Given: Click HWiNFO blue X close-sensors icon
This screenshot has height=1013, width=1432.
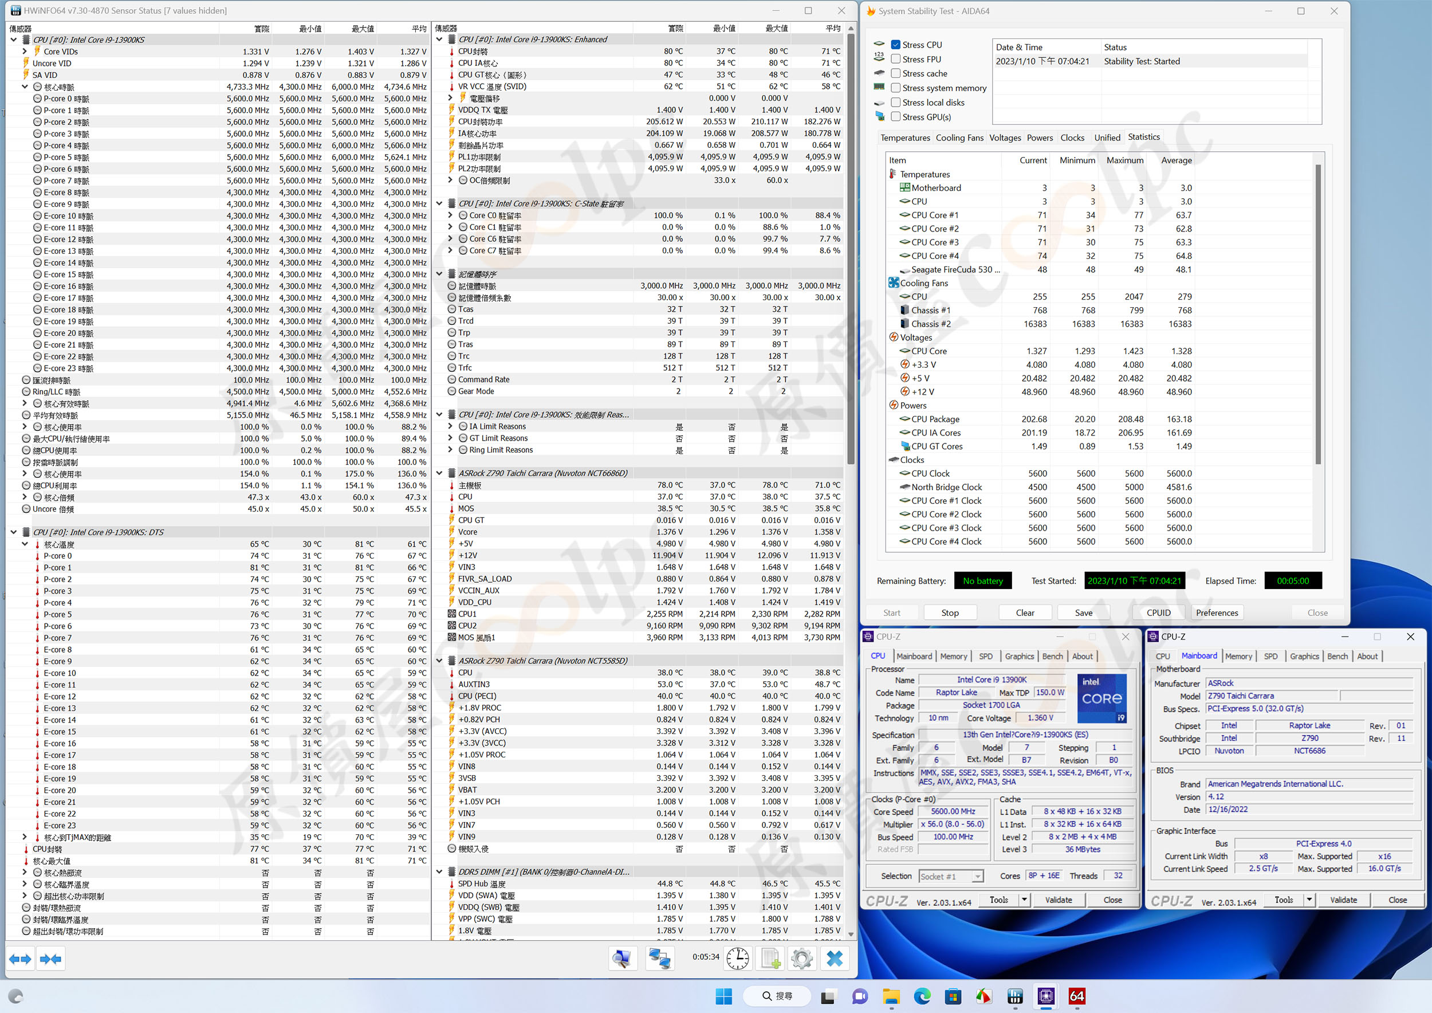Looking at the screenshot, I should [835, 959].
